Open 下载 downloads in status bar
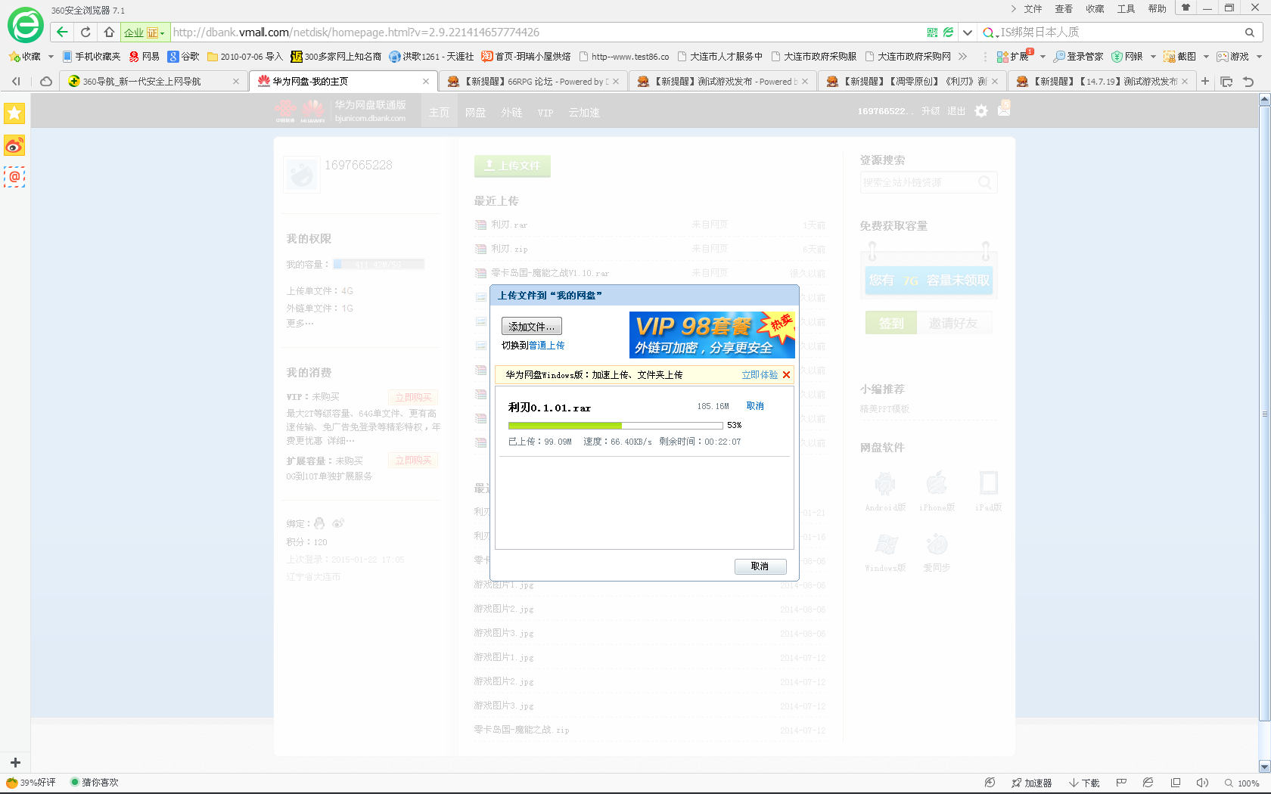 (x=1084, y=783)
